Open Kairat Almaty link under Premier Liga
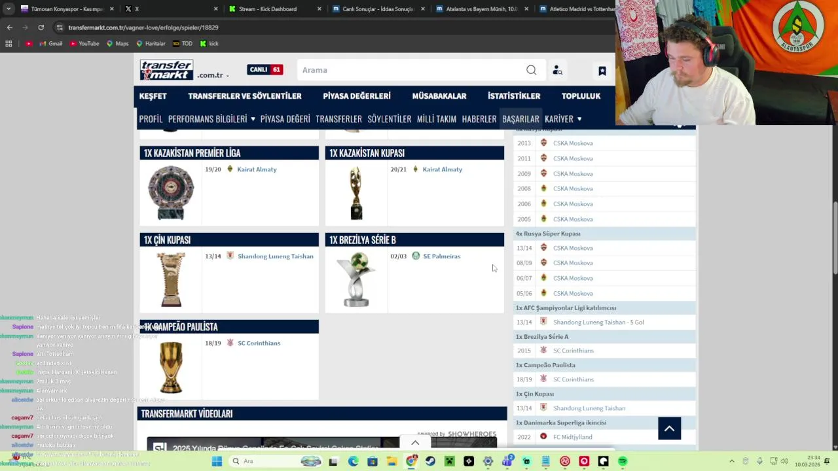 pyautogui.click(x=257, y=169)
